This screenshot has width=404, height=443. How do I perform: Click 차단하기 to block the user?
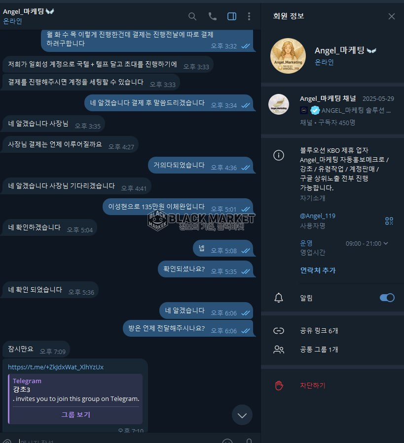(312, 385)
